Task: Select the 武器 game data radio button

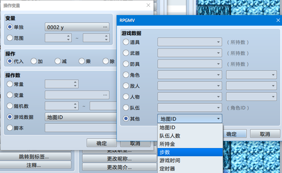Action: (x=126, y=53)
